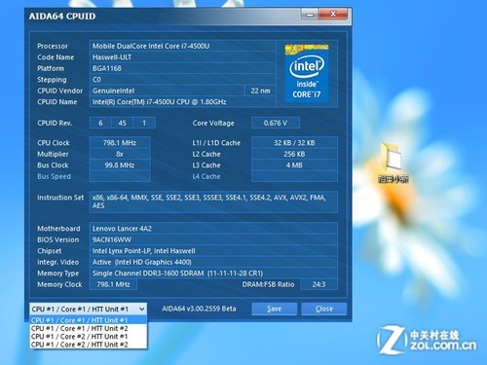Click the L3 Cache 4 MB value

pos(294,165)
